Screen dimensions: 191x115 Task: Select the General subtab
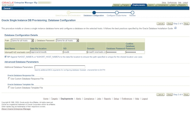(x=7, y=8)
